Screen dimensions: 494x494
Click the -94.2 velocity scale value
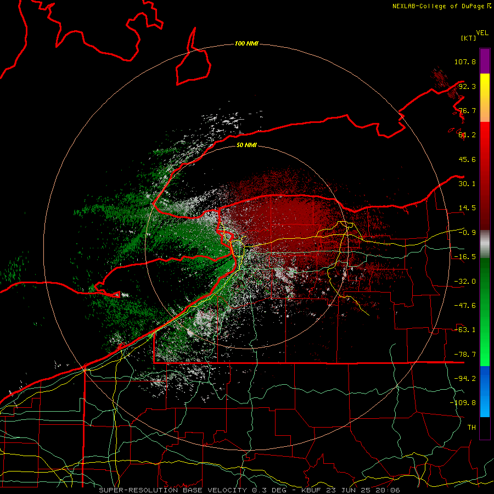point(465,379)
